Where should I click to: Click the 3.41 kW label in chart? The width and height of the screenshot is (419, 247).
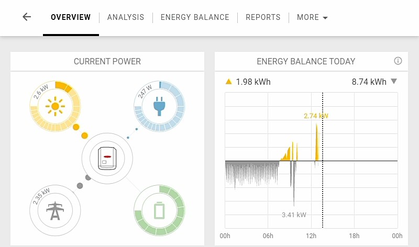(294, 215)
